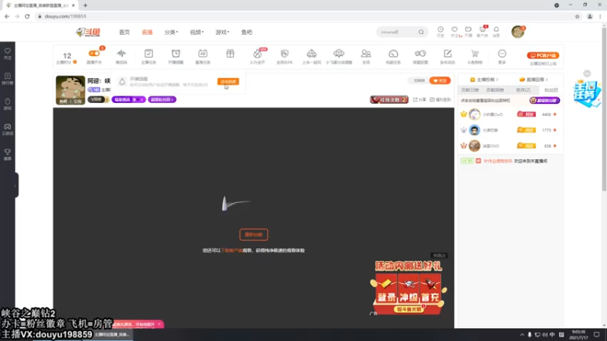607x341 pixels.
Task: Open the floating 主播任务 badge
Action: 587,93
